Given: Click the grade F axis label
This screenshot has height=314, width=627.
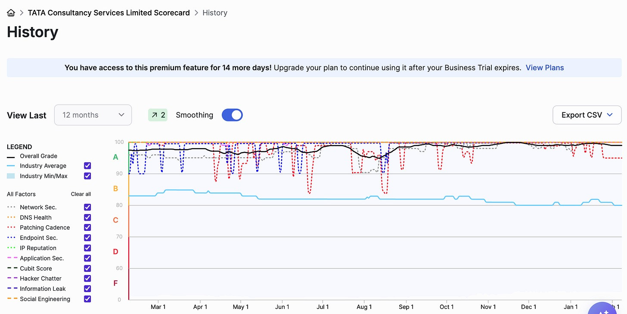Looking at the screenshot, I should coord(115,283).
